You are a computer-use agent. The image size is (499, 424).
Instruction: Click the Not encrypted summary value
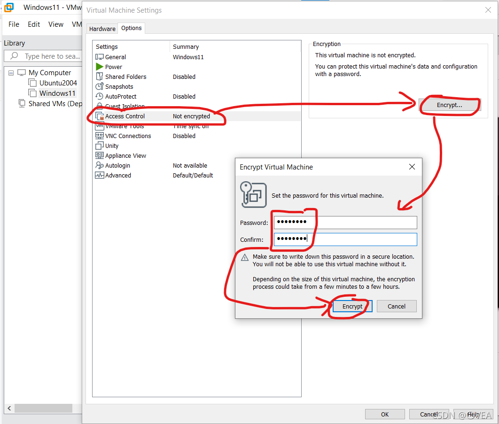coord(191,116)
